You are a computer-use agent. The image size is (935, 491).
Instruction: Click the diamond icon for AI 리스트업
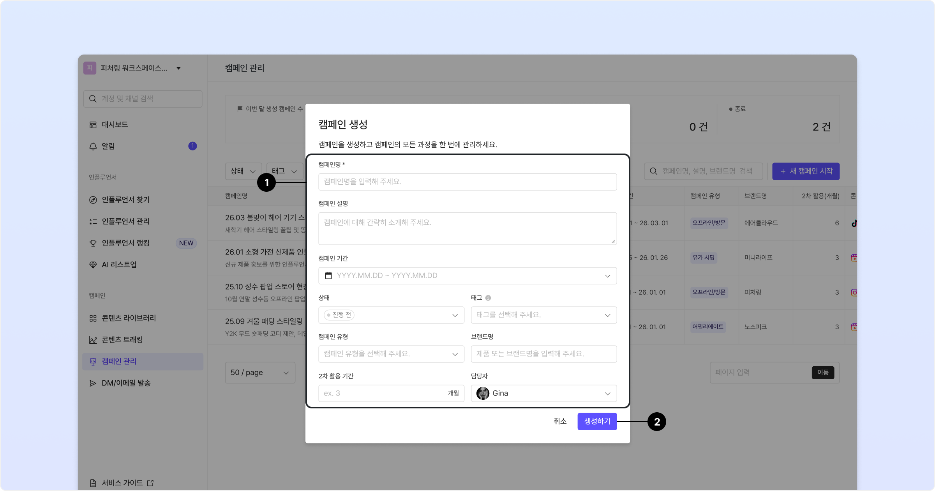coord(93,265)
